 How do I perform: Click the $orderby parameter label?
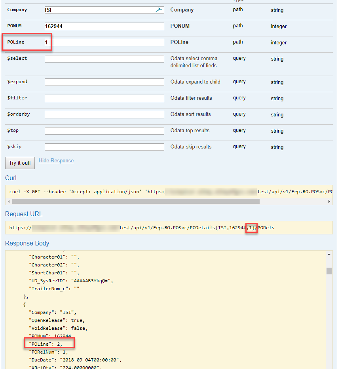[x=19, y=114]
